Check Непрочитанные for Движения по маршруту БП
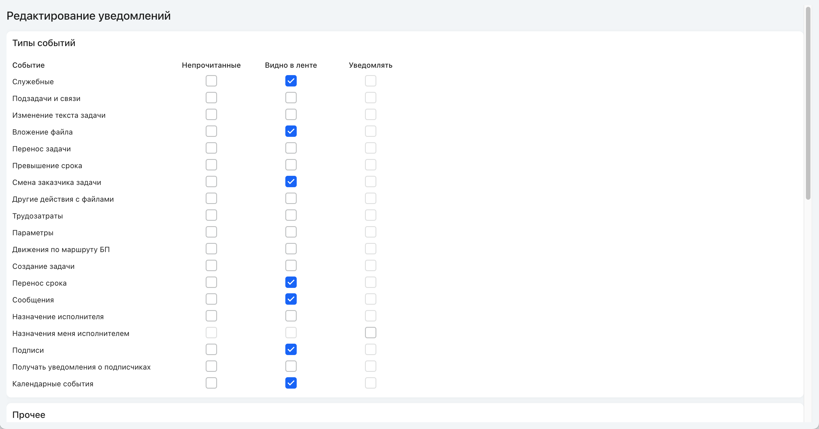This screenshot has width=819, height=429. 211,249
